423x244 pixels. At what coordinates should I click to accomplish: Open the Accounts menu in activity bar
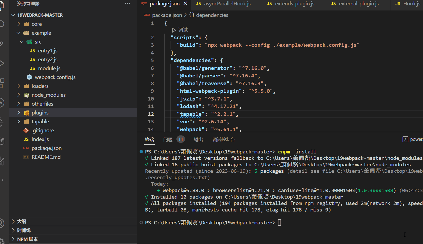[x=2, y=223]
